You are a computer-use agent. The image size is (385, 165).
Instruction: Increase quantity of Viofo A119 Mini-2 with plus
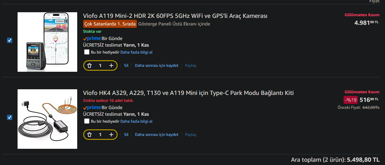click(x=111, y=65)
